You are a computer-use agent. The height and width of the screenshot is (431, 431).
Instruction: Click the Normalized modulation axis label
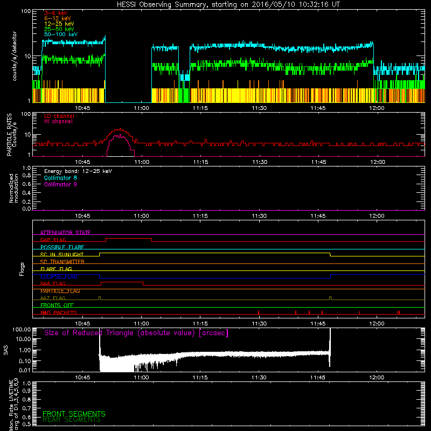(x=13, y=188)
